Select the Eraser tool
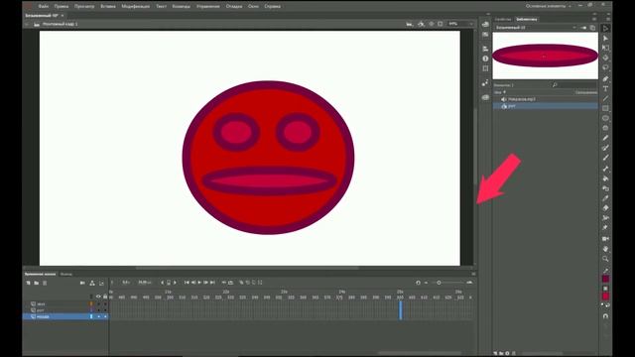Image resolution: width=635 pixels, height=357 pixels. click(605, 207)
